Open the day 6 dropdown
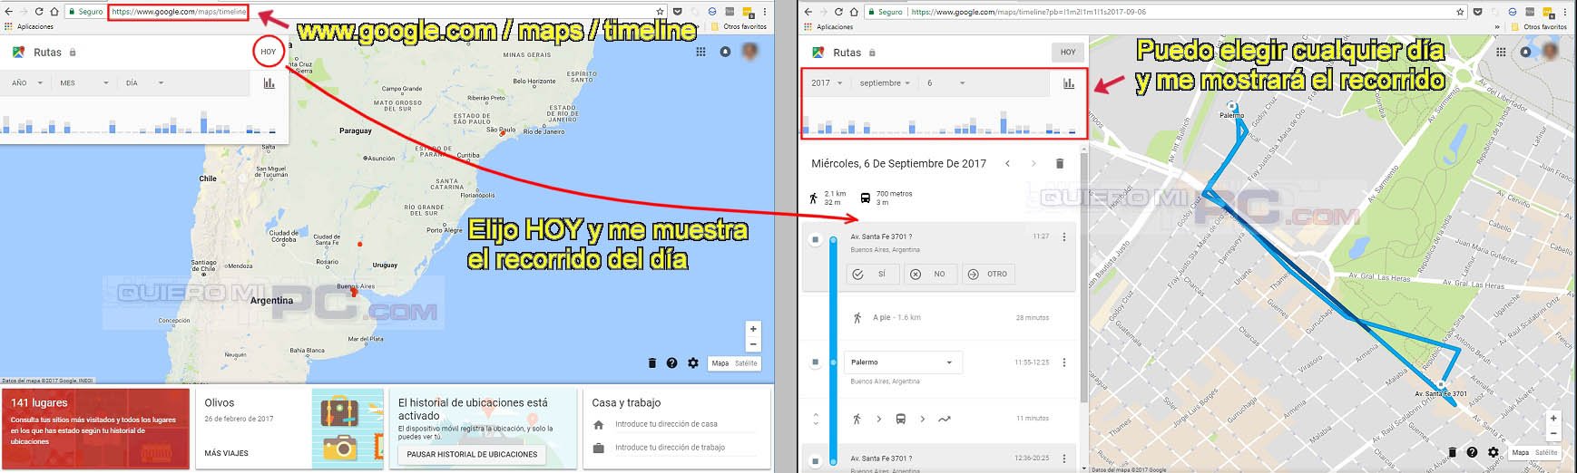 [945, 82]
